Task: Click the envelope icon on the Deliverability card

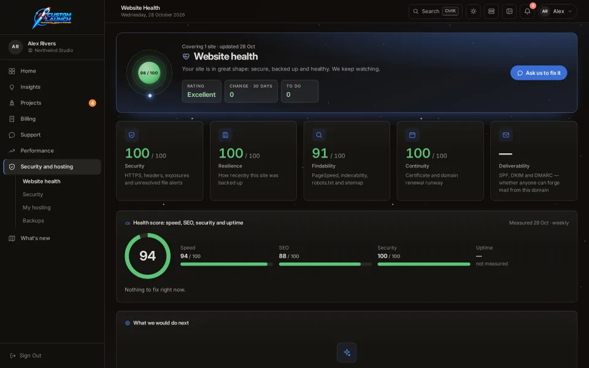Action: (x=506, y=135)
